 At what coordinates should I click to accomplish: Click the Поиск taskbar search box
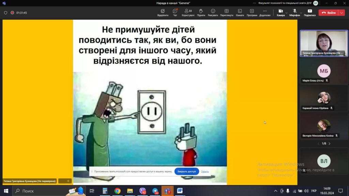[x=48, y=191]
